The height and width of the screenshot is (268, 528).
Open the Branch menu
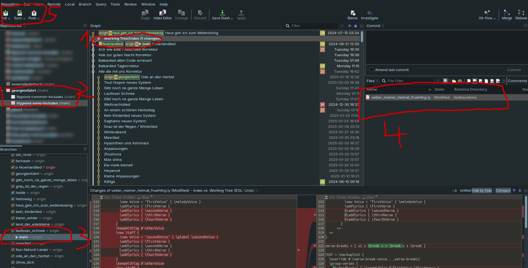coord(85,4)
